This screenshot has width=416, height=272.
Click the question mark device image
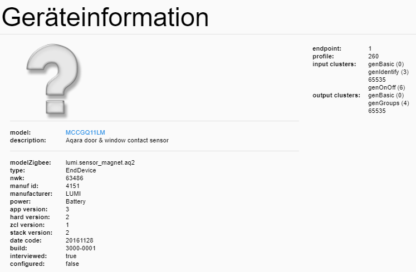(x=55, y=79)
